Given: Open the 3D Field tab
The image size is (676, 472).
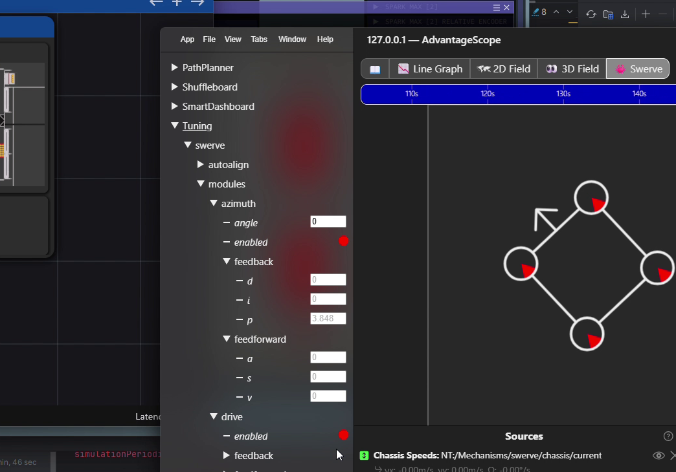Looking at the screenshot, I should coord(572,69).
